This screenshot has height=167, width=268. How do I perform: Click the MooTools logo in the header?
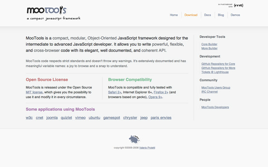coord(46,10)
